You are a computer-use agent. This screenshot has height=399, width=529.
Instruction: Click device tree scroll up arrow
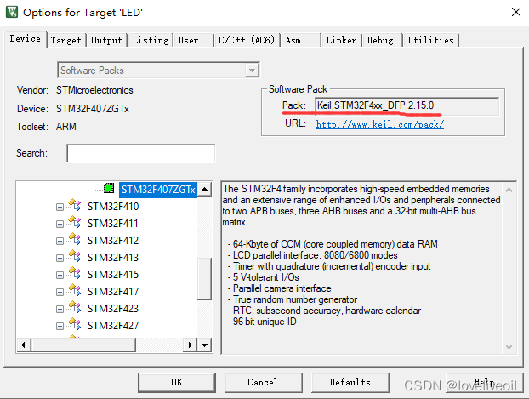[x=204, y=189]
